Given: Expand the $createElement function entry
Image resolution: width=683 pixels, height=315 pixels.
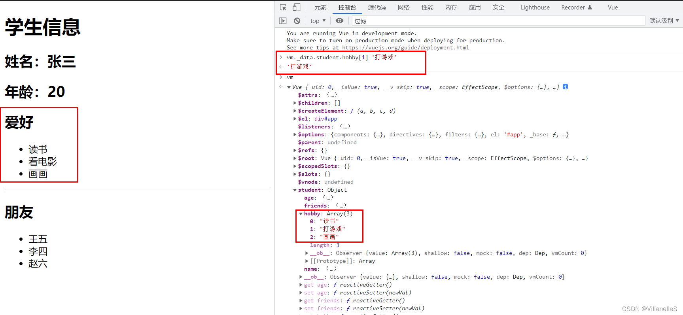Looking at the screenshot, I should 295,111.
